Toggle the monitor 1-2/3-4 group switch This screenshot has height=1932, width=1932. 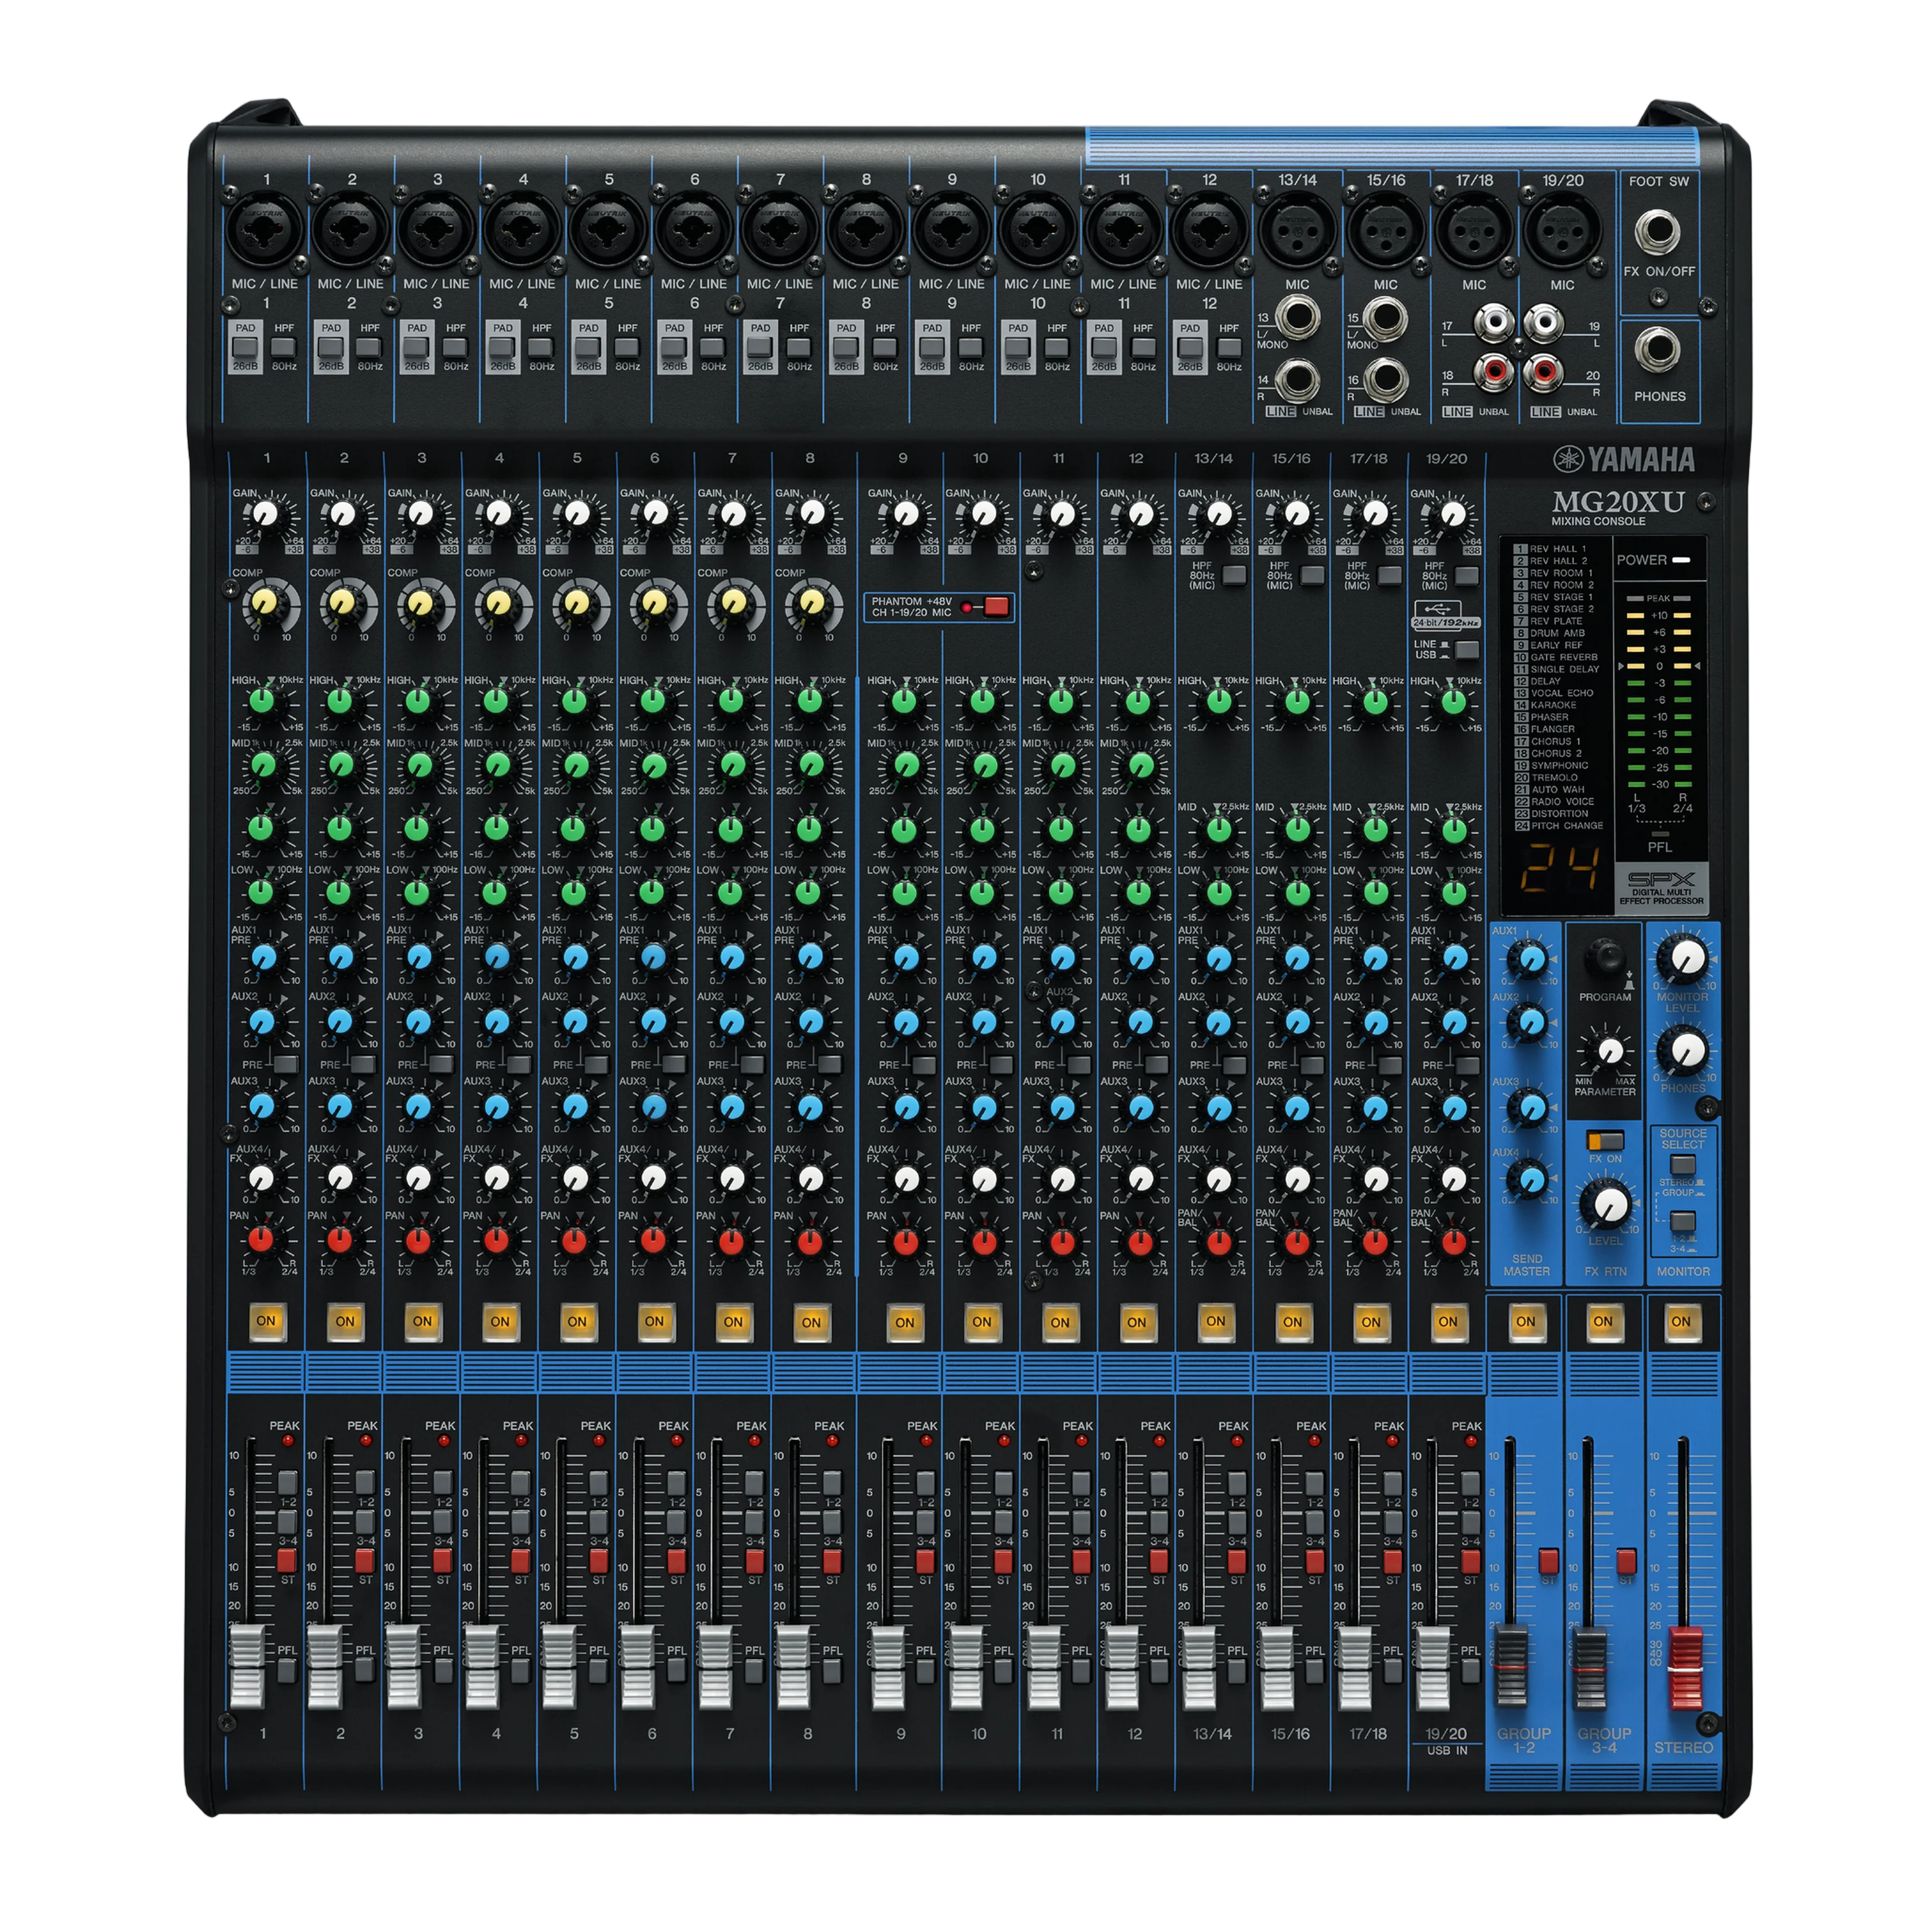tap(1683, 1222)
